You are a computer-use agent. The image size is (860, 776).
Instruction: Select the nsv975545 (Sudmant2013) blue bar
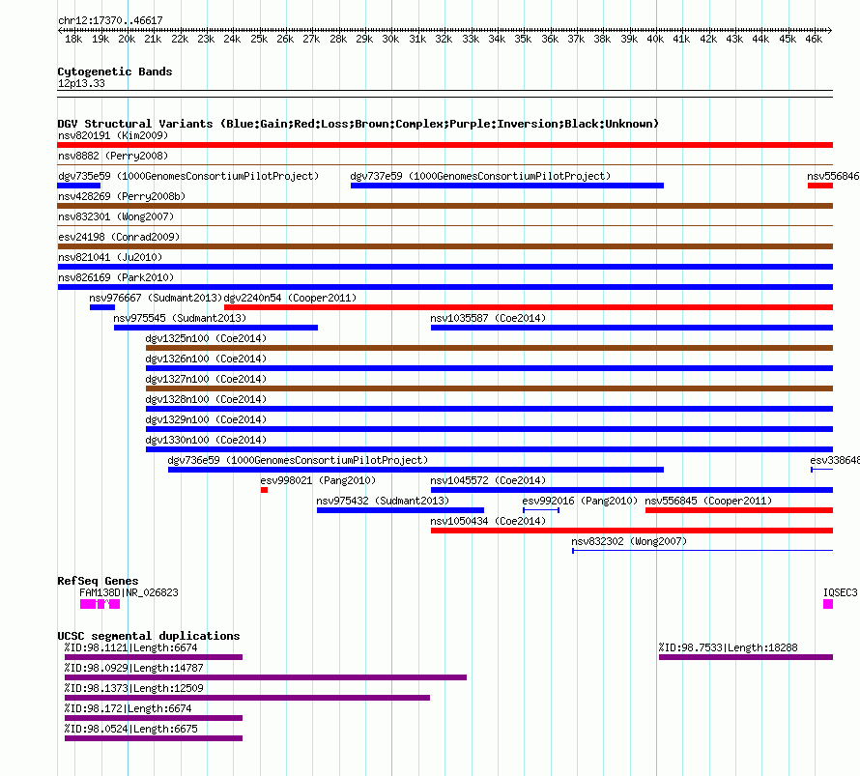(x=215, y=328)
